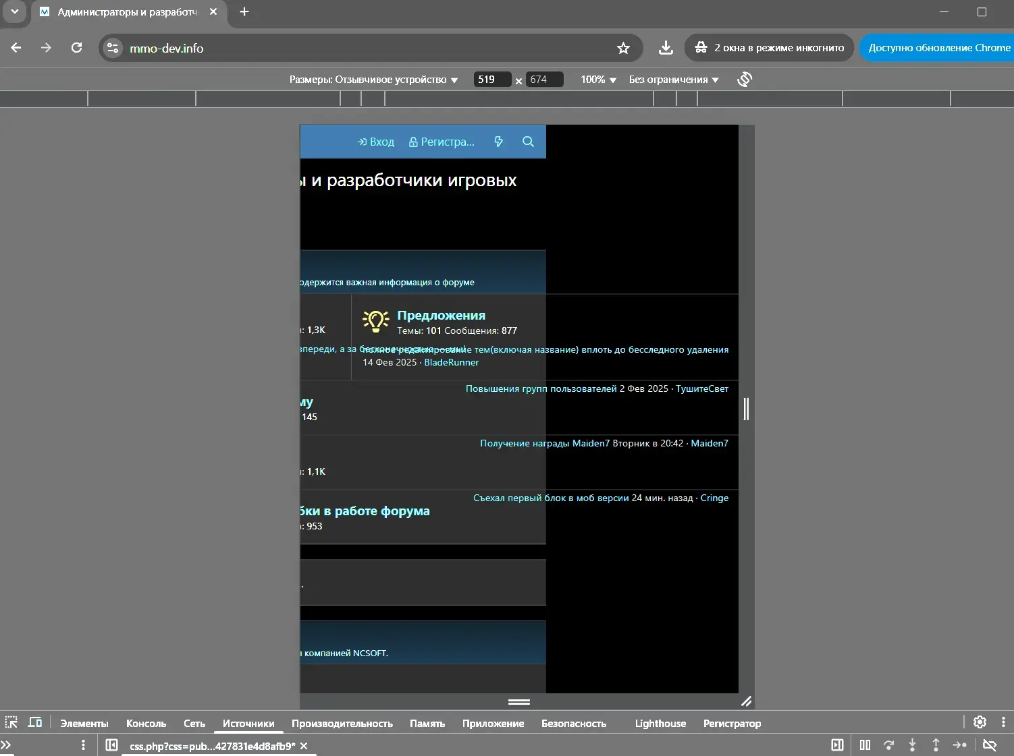Step over next function call
The image size is (1014, 756).
888,745
